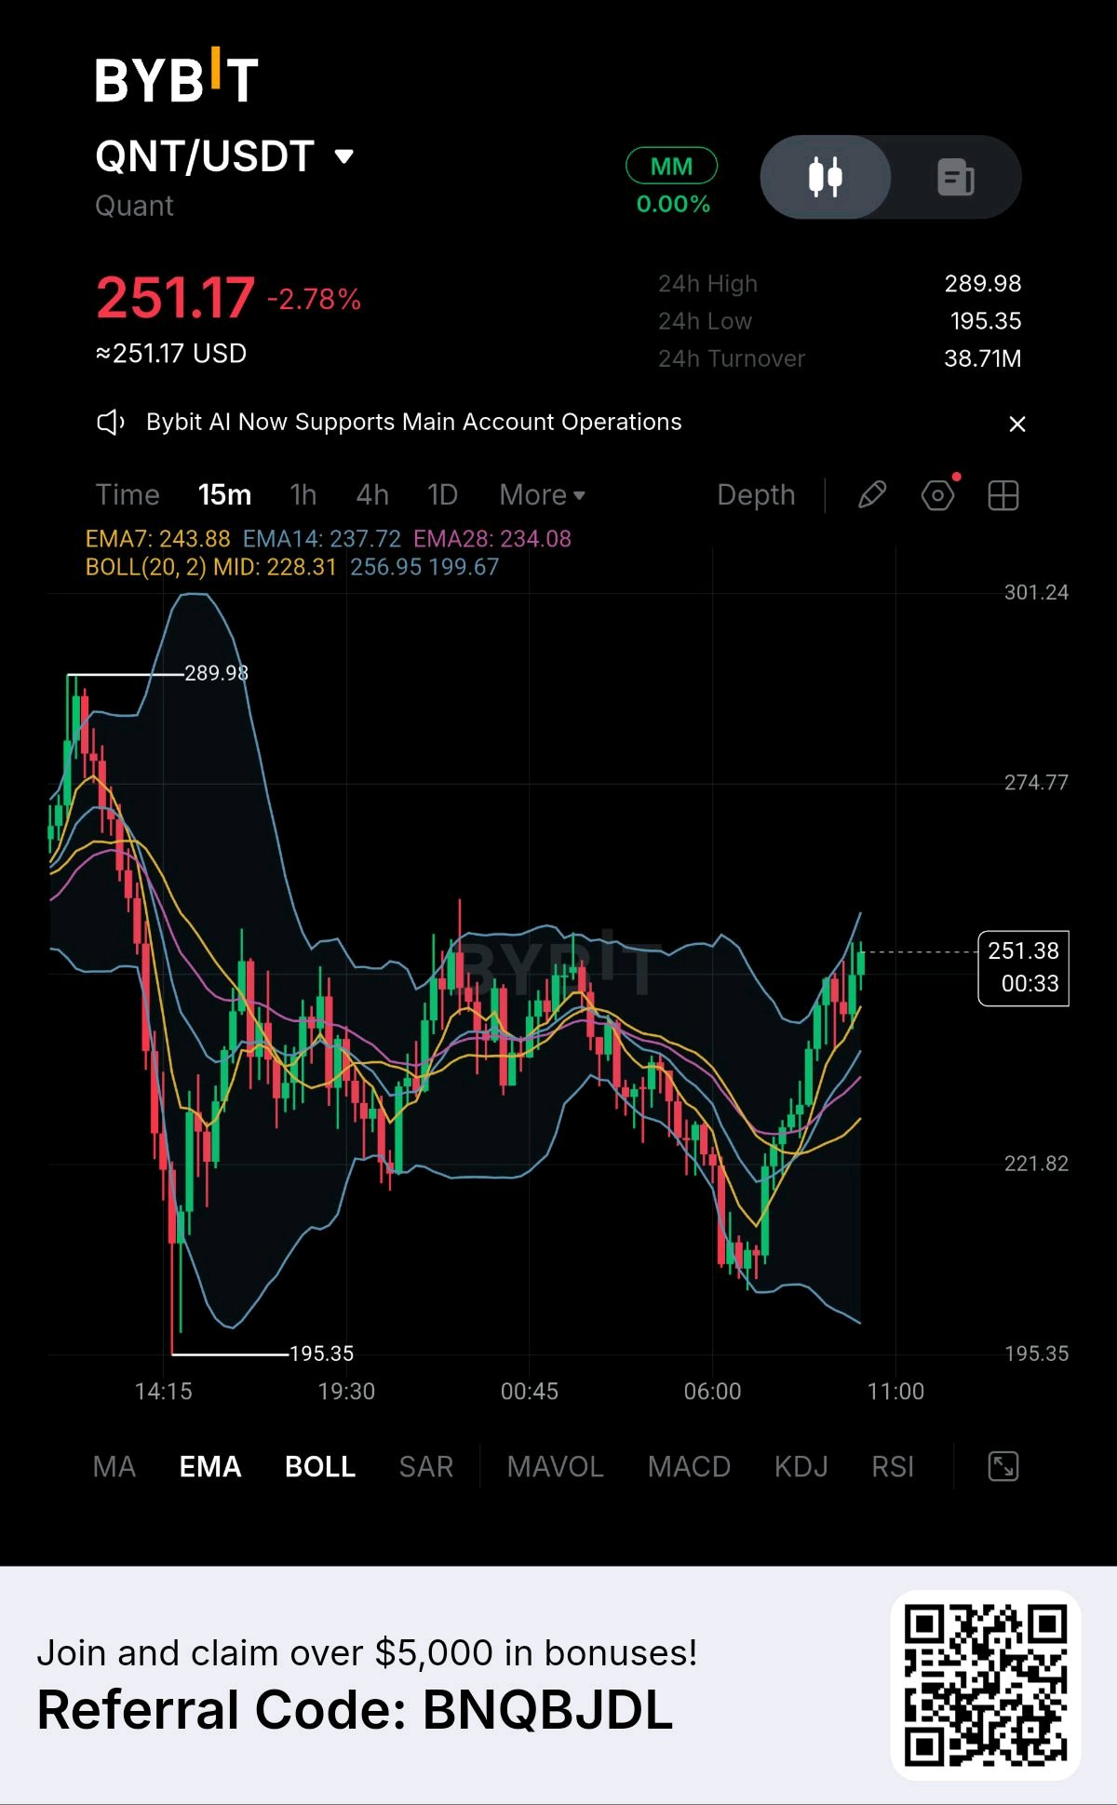Expand the More intervals dropdown

pyautogui.click(x=543, y=494)
